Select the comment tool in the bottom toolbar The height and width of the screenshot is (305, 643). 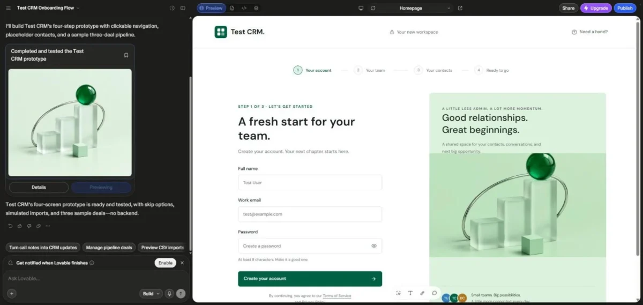point(435,293)
